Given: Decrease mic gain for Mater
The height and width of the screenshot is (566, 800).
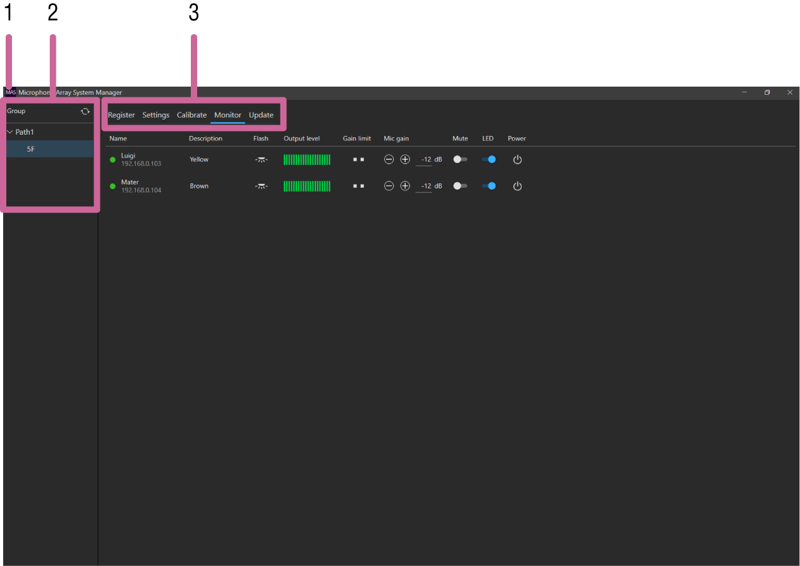Looking at the screenshot, I should (389, 186).
